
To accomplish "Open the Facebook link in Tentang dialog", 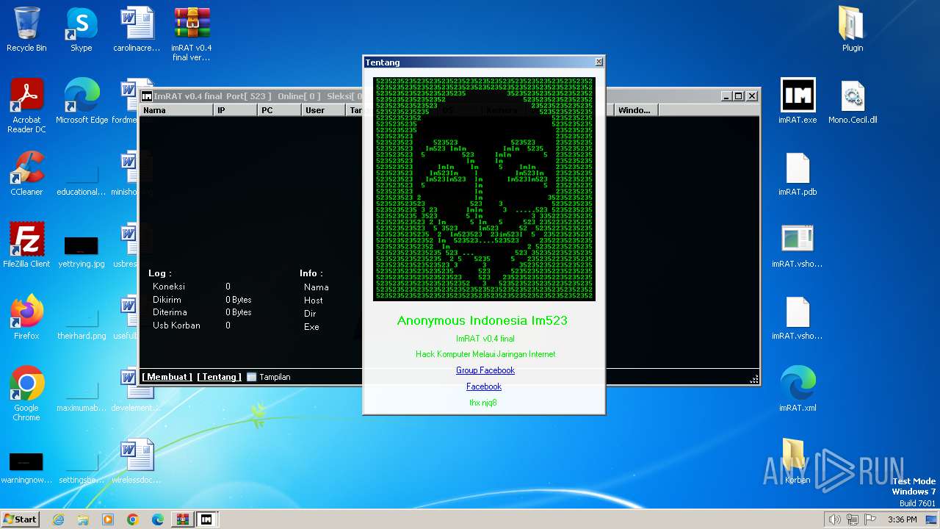I will click(484, 386).
